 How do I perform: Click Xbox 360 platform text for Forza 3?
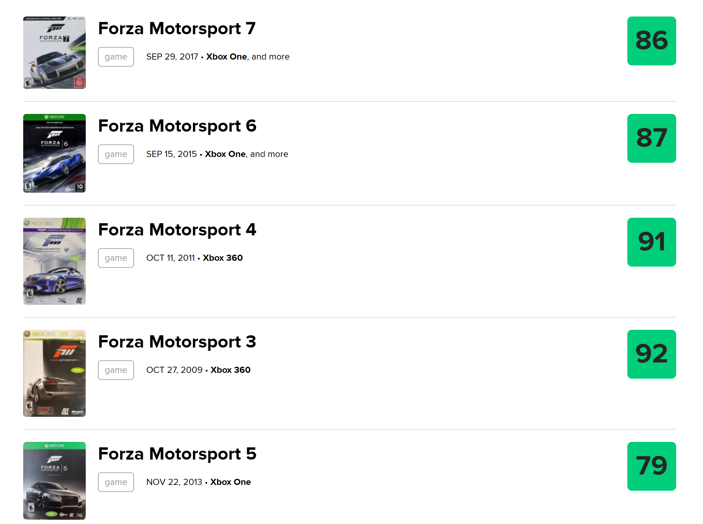pos(230,370)
